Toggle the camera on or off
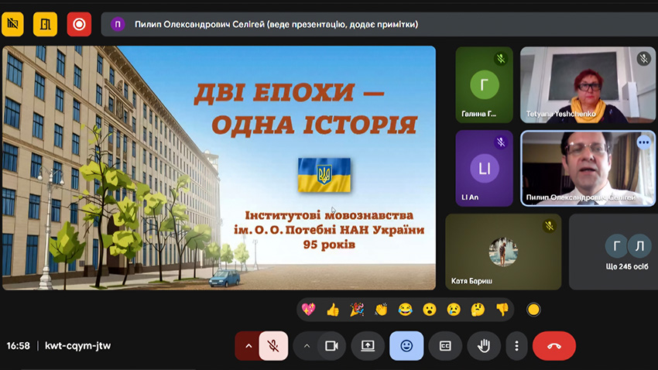 click(331, 346)
